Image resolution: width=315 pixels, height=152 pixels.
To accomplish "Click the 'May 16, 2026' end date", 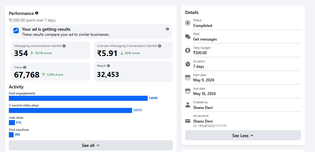I will [x=205, y=94].
